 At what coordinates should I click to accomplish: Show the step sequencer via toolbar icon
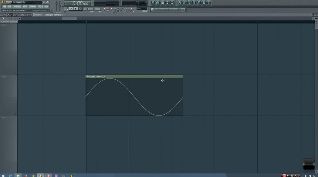[x=158, y=3]
